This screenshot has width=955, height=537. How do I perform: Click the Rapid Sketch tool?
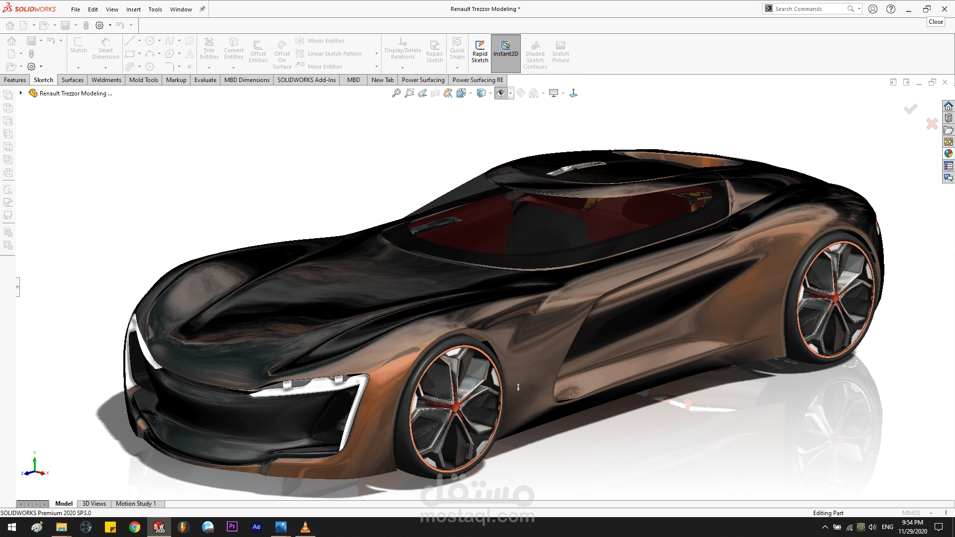(479, 52)
